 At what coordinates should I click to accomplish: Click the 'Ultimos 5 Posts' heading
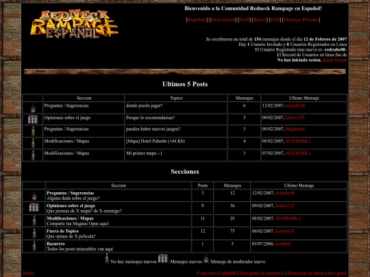click(x=185, y=84)
